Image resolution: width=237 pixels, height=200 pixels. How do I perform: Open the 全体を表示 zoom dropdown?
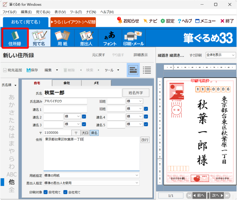pos(220,55)
